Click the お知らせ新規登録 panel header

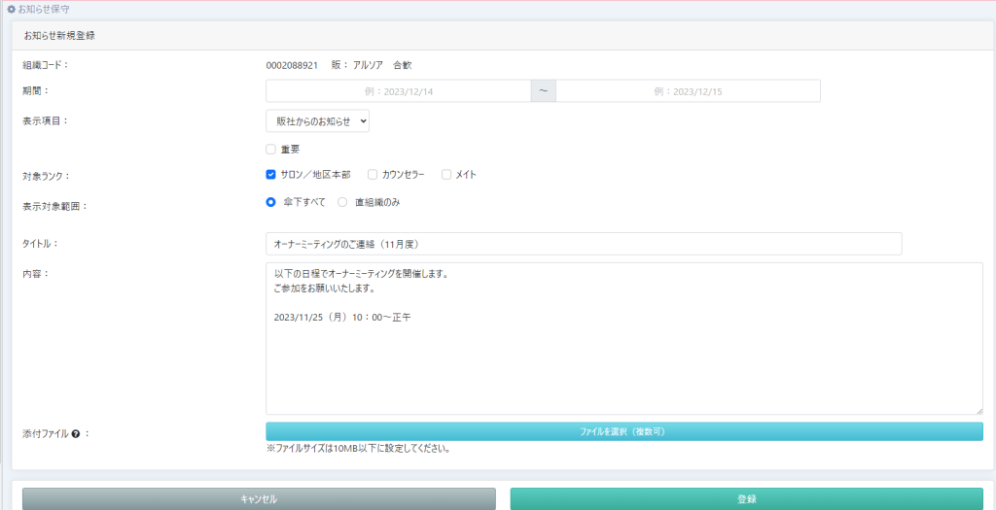click(59, 35)
